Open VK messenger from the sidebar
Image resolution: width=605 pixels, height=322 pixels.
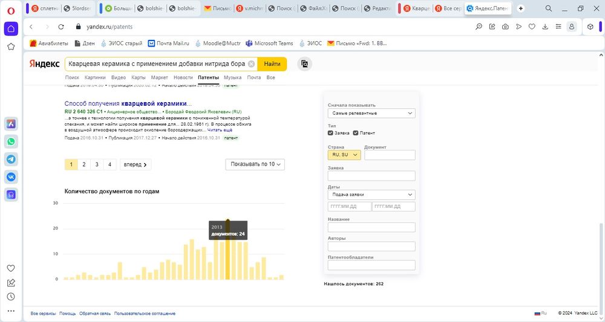11,177
